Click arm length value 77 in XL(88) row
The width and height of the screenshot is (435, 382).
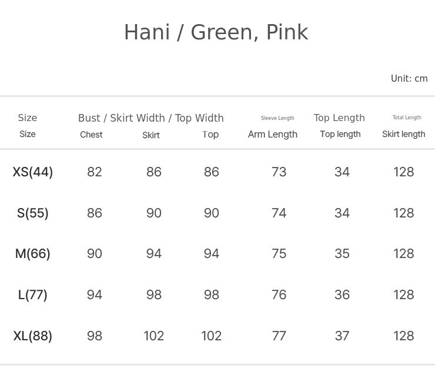[x=279, y=336]
